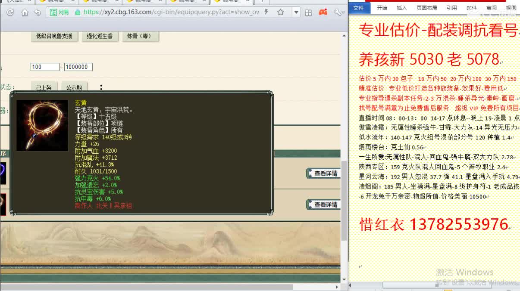Toggle the 公示期 status filter
The image size is (520, 291).
pyautogui.click(x=74, y=87)
